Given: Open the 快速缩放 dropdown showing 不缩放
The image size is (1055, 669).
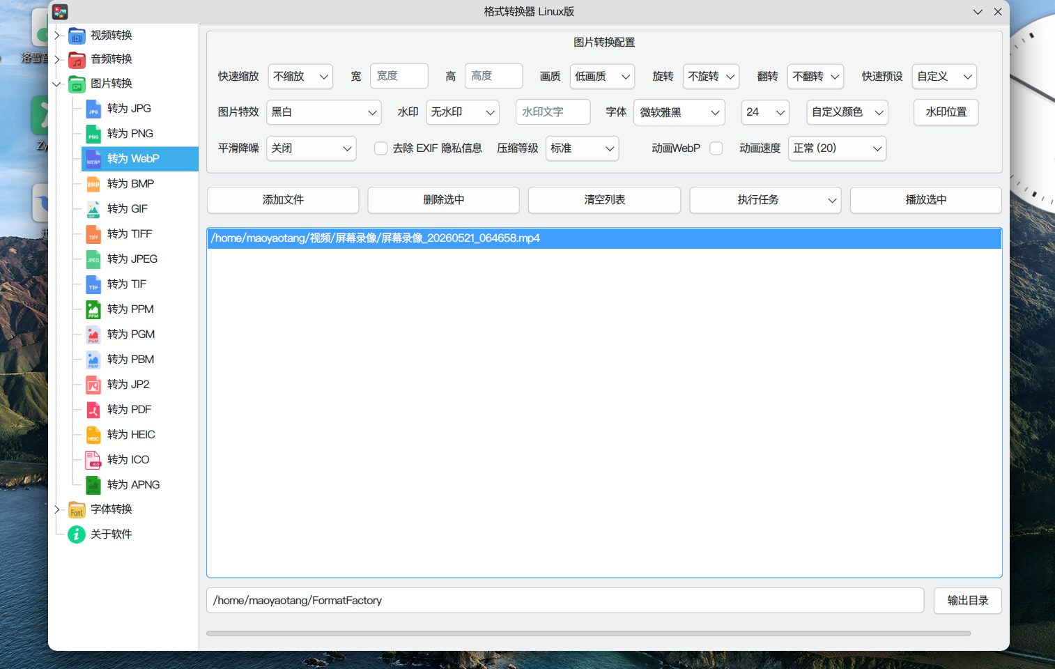Looking at the screenshot, I should coord(300,77).
